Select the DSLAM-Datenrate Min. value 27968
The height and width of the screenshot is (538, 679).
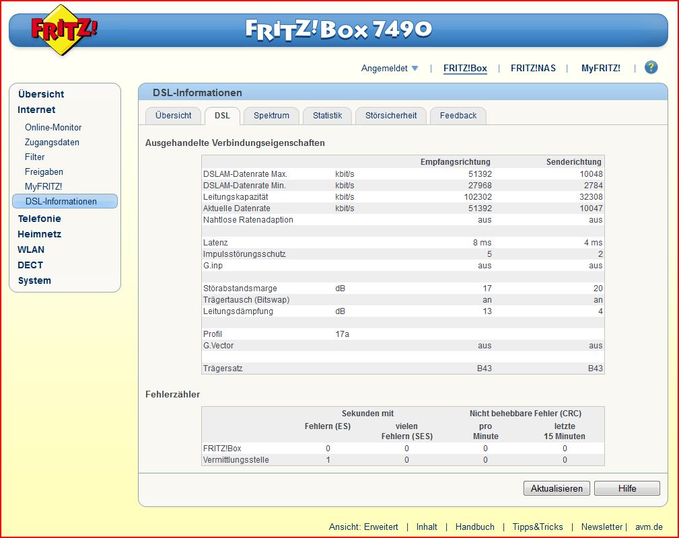click(x=480, y=185)
